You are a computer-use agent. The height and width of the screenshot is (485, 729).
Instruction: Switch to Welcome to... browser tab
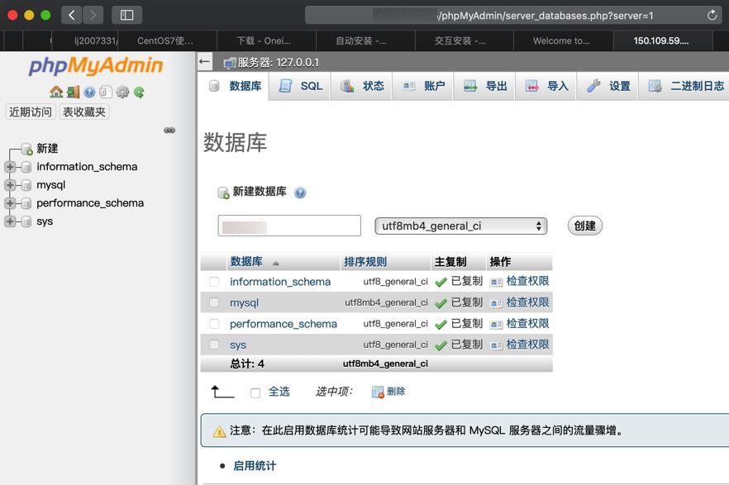pyautogui.click(x=563, y=40)
